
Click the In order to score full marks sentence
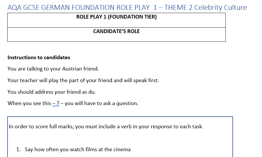106,127
